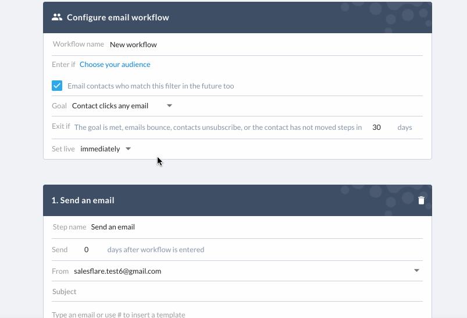Edit the Step name Send an email field
Screen dimensions: 467x318
256,227
